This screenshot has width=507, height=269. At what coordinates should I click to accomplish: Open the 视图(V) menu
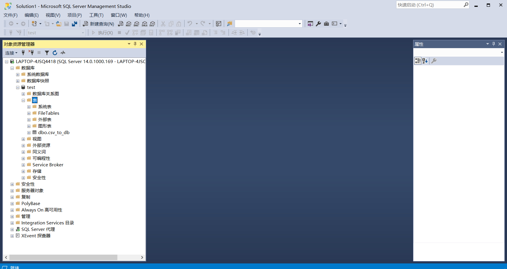pyautogui.click(x=53, y=15)
